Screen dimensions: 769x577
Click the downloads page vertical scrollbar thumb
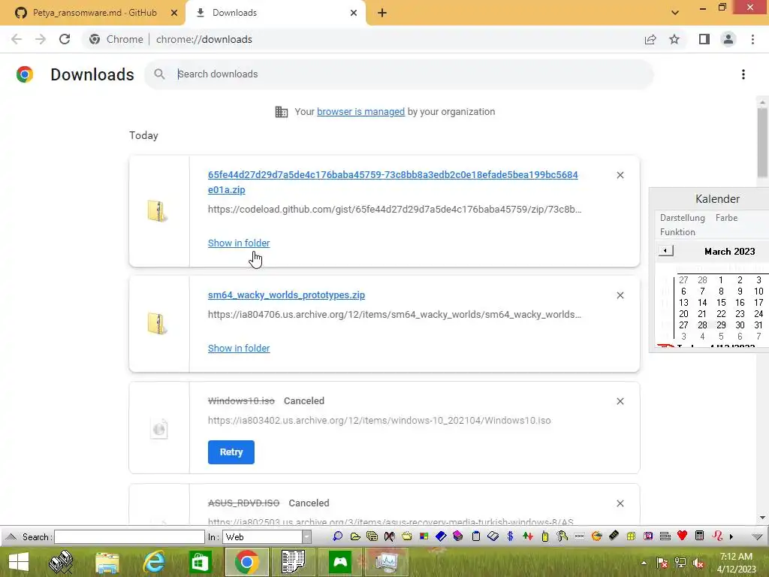pyautogui.click(x=762, y=142)
